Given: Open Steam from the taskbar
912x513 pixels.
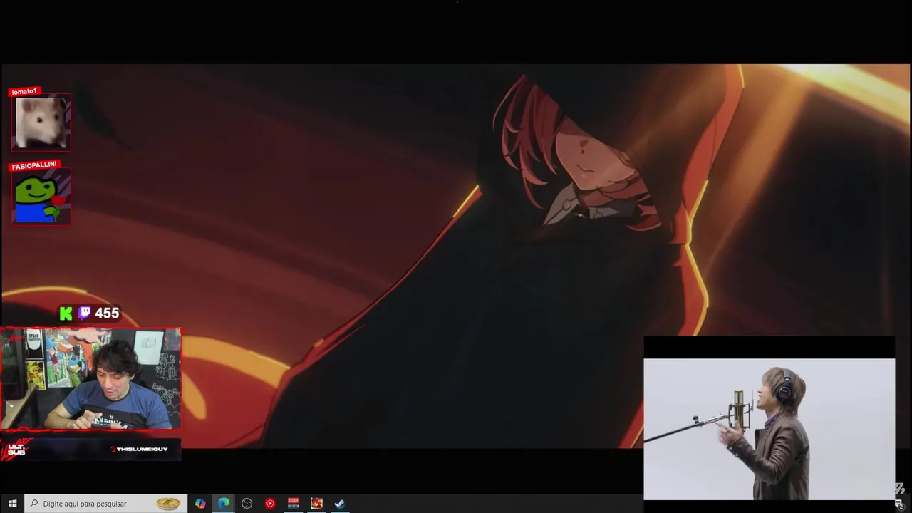Looking at the screenshot, I should coord(340,504).
